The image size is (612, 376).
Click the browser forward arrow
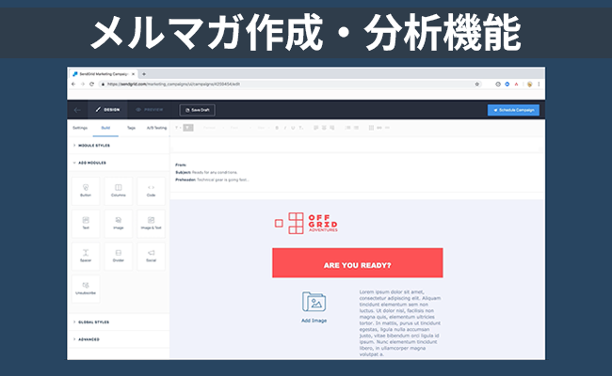point(82,85)
